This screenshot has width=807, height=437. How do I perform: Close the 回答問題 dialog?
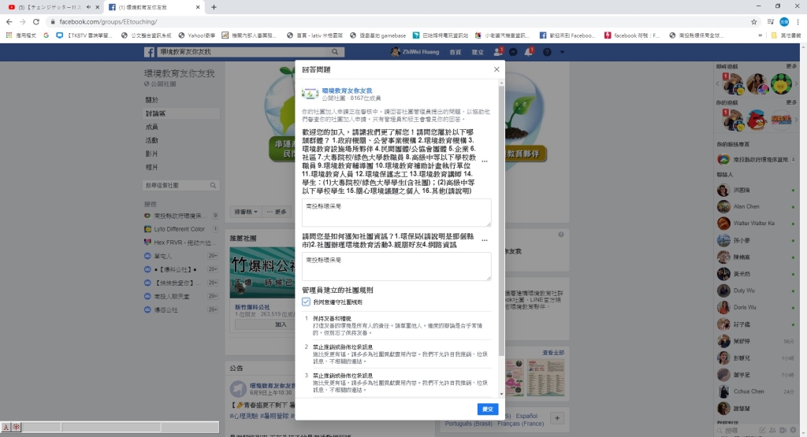click(496, 69)
